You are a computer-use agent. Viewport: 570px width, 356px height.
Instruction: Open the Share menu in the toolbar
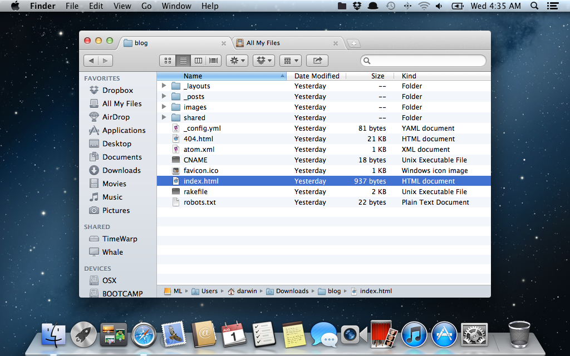pos(317,60)
